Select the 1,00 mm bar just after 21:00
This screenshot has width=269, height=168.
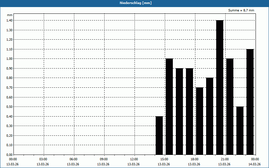(x=230, y=107)
